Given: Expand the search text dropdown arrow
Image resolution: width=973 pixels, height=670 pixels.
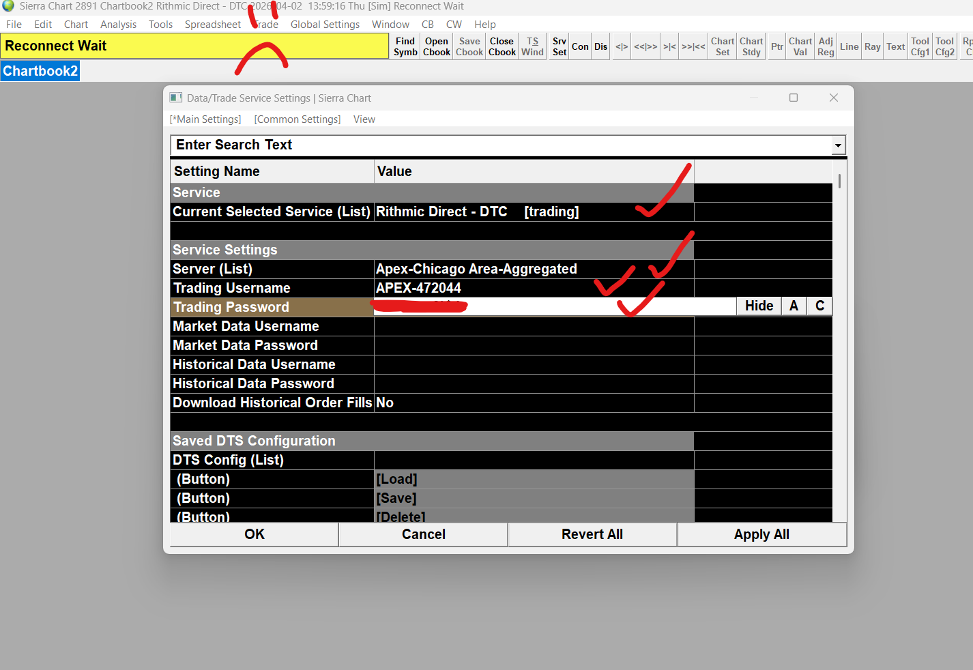Looking at the screenshot, I should tap(838, 145).
